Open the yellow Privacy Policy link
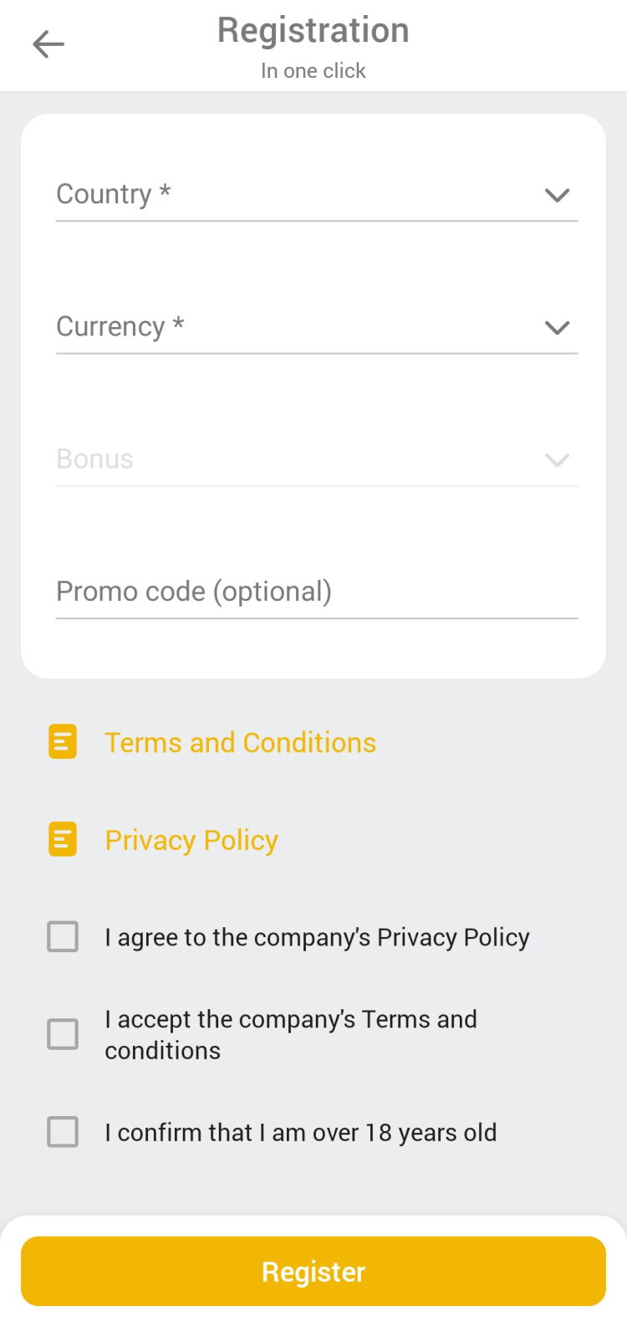 (x=191, y=840)
